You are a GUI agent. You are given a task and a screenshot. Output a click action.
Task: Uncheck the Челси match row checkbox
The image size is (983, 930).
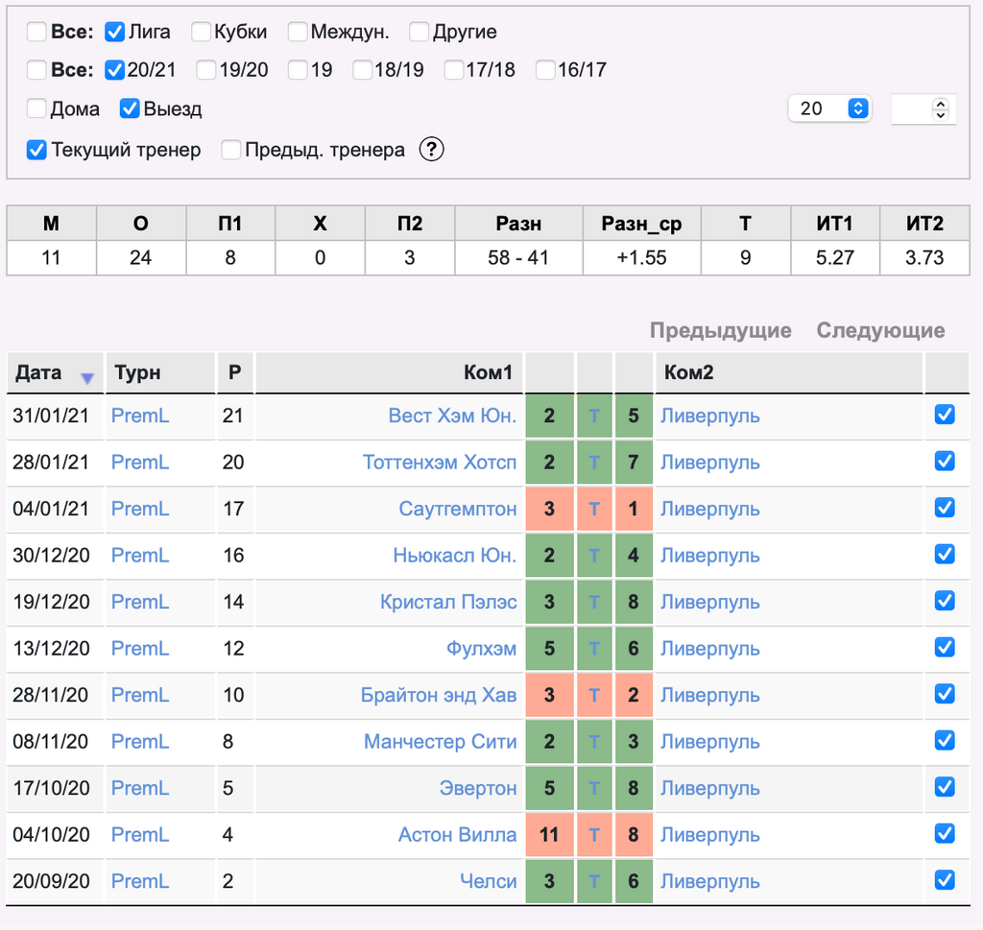point(945,879)
